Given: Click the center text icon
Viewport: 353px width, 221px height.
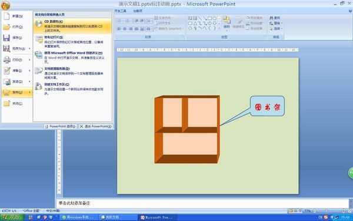Looking at the screenshot, I should tap(125, 29).
